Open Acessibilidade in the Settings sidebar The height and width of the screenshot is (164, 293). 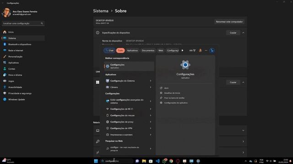pyautogui.click(x=23, y=87)
